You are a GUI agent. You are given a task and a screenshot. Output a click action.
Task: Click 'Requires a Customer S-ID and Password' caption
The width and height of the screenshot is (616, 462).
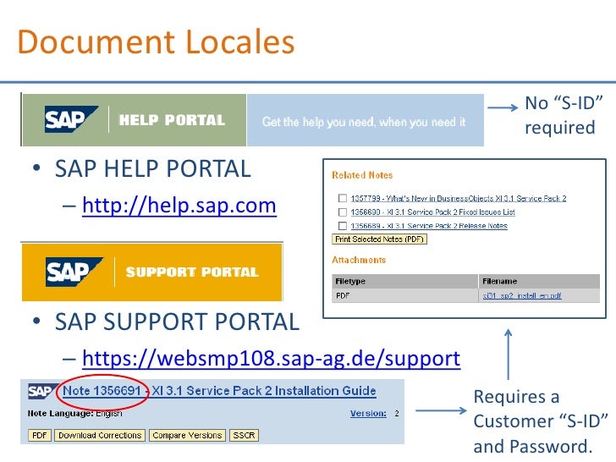tap(540, 421)
